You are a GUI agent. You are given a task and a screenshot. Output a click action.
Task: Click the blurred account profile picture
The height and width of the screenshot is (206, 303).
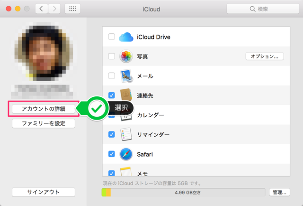(x=44, y=52)
